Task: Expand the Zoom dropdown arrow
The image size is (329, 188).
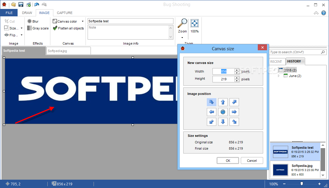Action: point(182,38)
